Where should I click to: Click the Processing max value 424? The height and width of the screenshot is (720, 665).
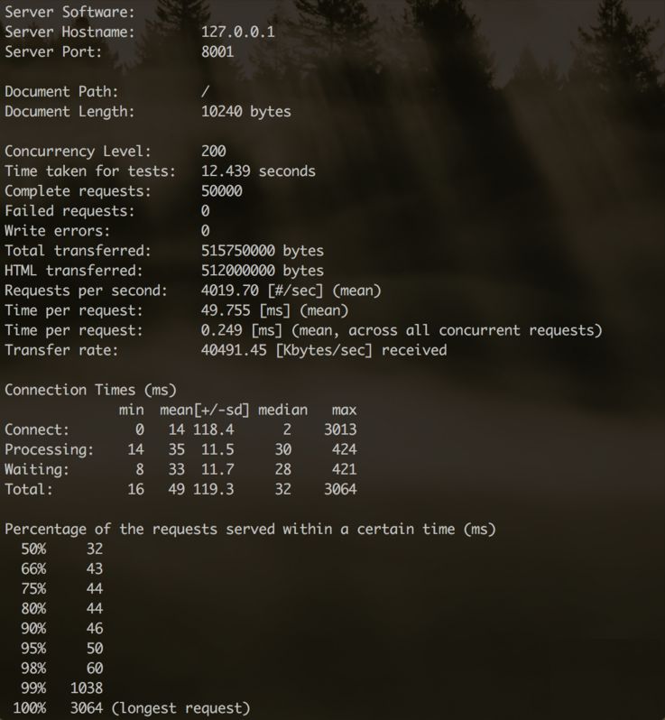[344, 449]
